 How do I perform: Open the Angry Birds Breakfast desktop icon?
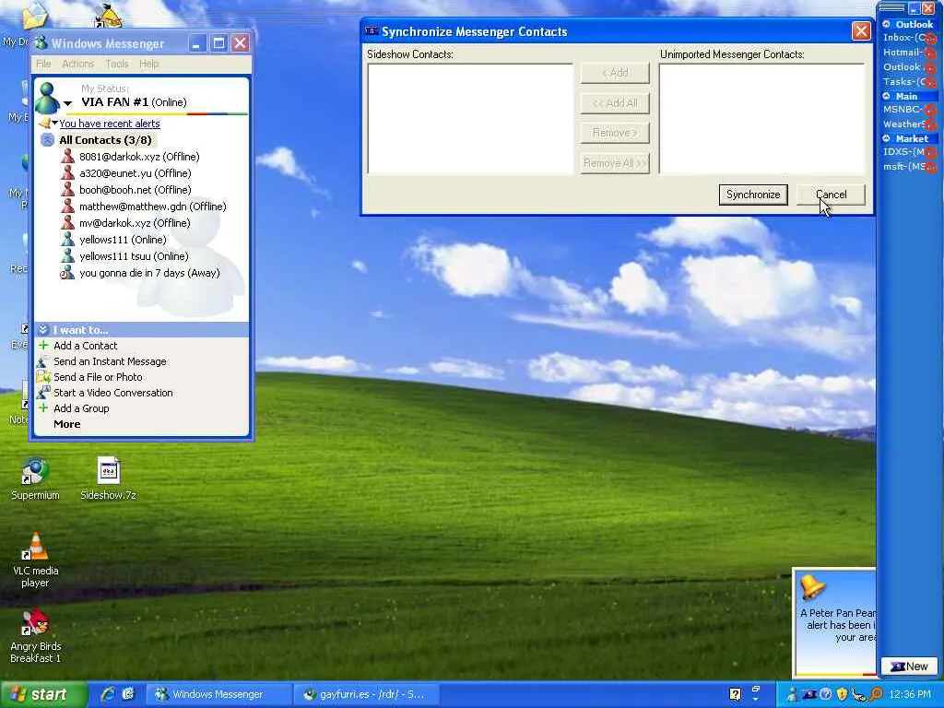click(36, 623)
